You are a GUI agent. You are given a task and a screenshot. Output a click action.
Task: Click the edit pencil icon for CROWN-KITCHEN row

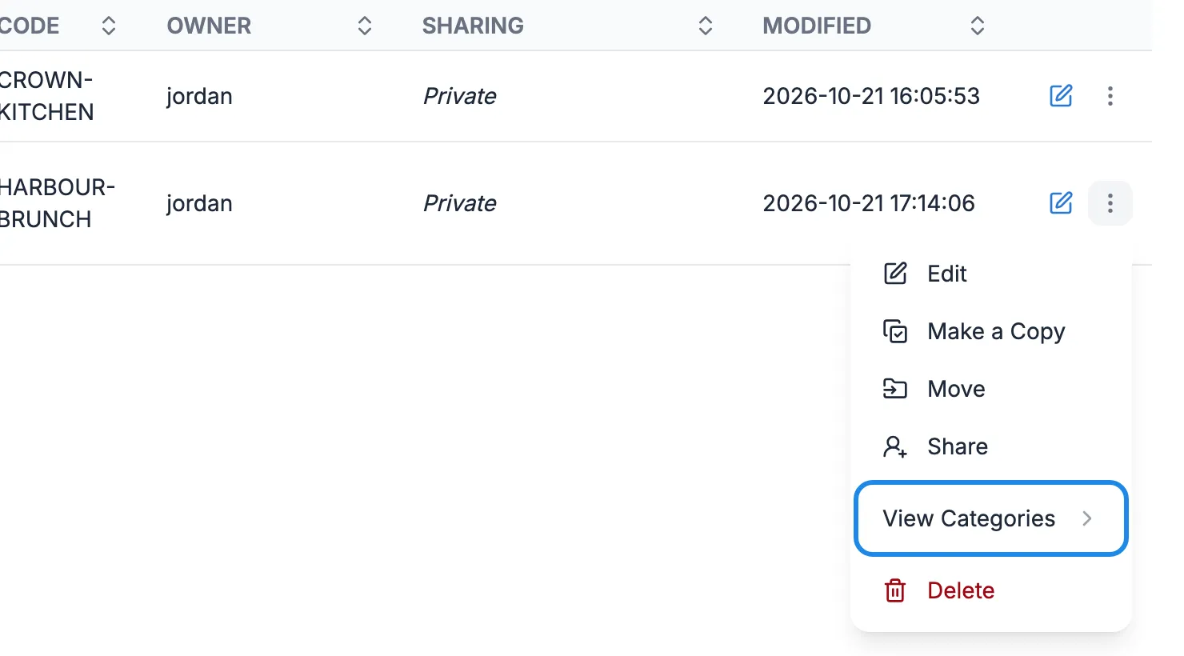tap(1061, 96)
